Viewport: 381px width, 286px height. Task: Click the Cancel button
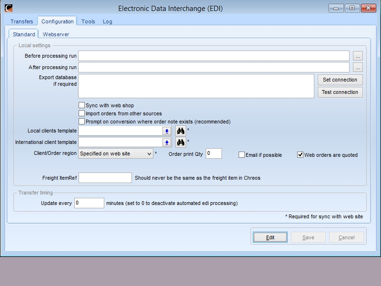coord(347,237)
